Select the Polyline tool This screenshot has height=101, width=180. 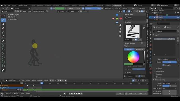click(3, 50)
